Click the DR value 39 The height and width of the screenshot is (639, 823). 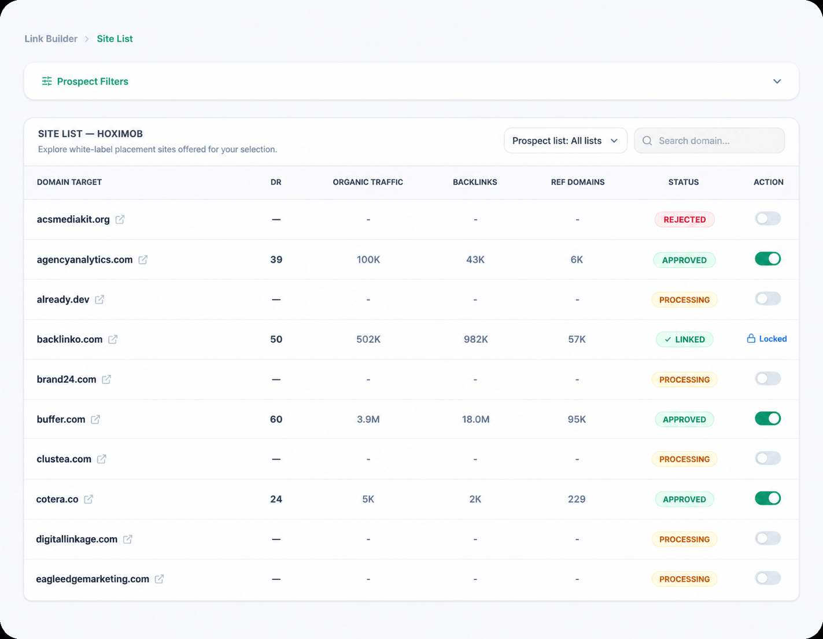coord(276,260)
